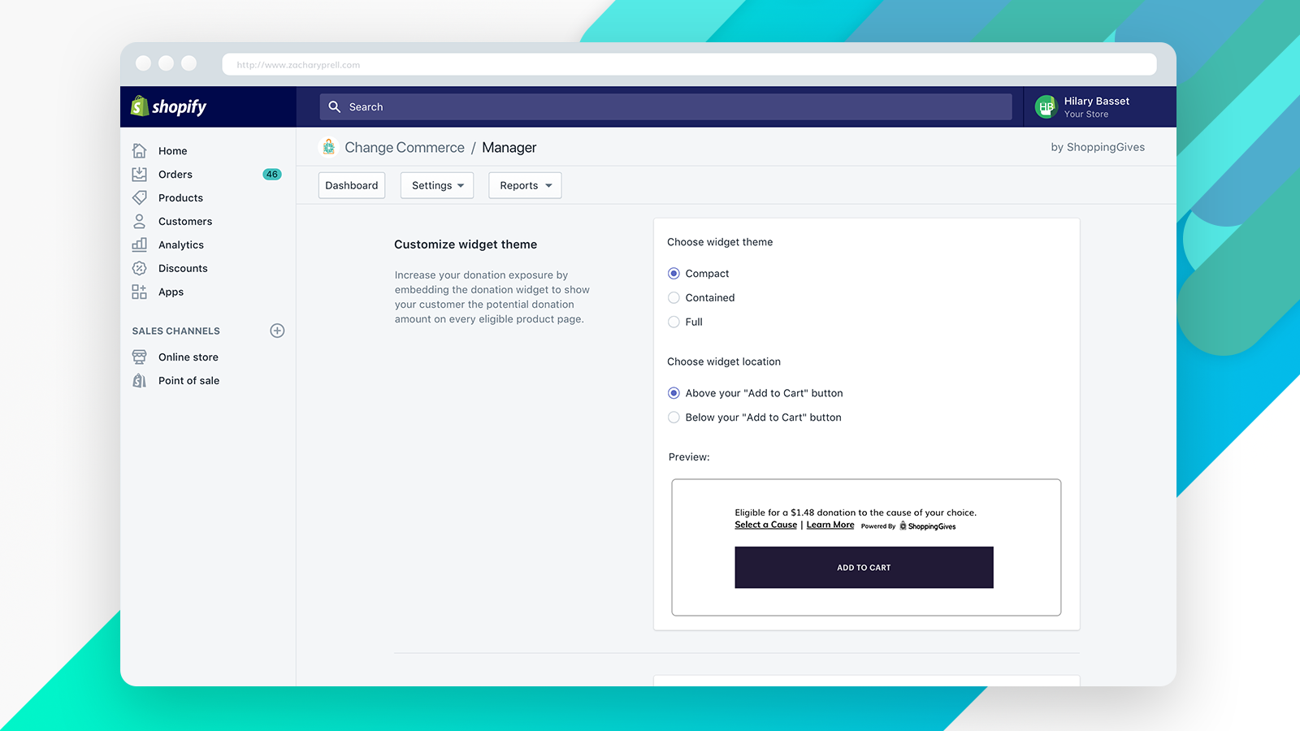1300x731 pixels.
Task: Select the Compact widget theme
Action: [x=674, y=274]
